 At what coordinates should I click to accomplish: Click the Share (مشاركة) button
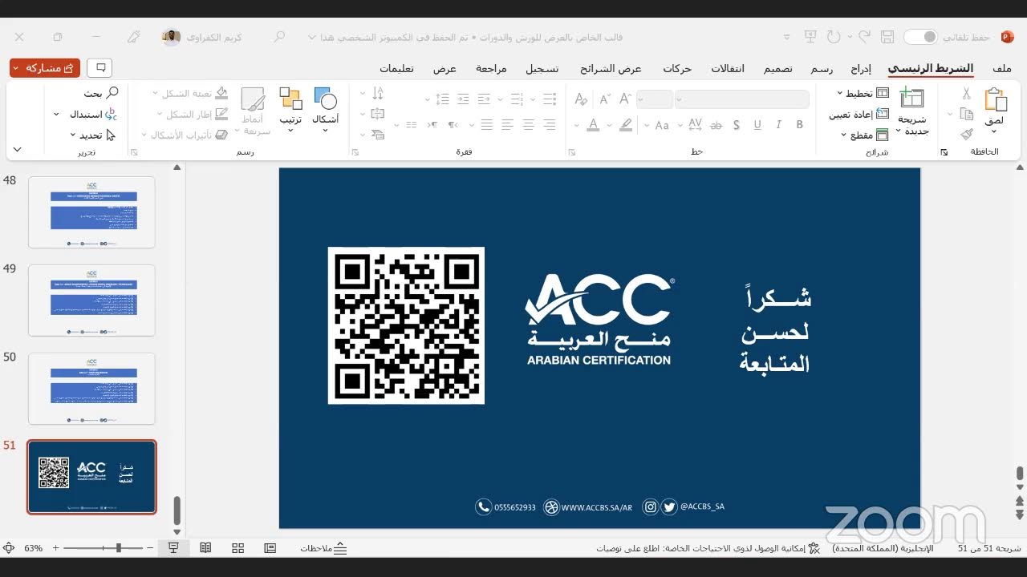click(x=45, y=68)
